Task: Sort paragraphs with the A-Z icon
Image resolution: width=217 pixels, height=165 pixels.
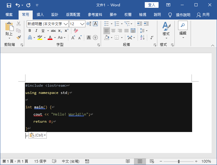Action: [142, 37]
